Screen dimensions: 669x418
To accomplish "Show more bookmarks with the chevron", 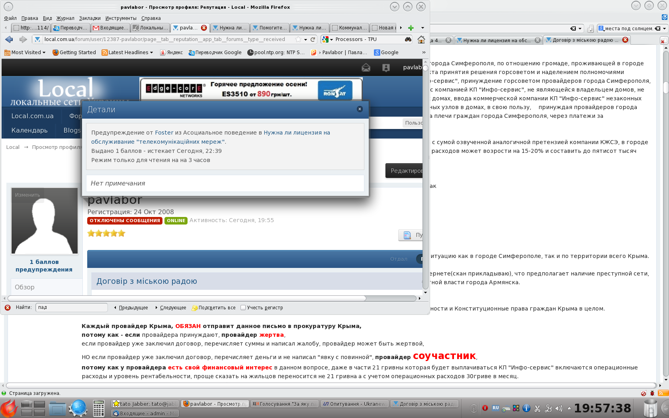I will pos(424,53).
